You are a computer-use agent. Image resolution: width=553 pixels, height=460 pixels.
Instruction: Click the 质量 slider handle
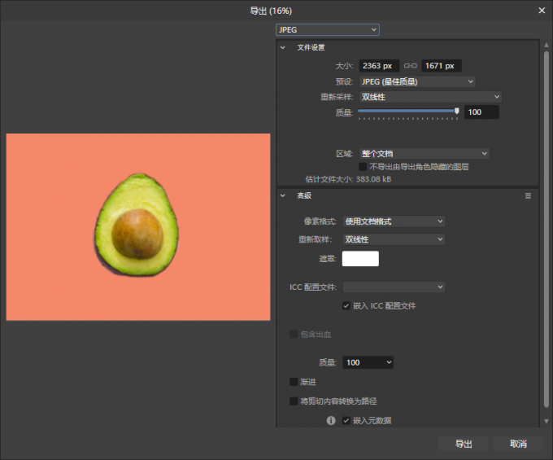[457, 112]
